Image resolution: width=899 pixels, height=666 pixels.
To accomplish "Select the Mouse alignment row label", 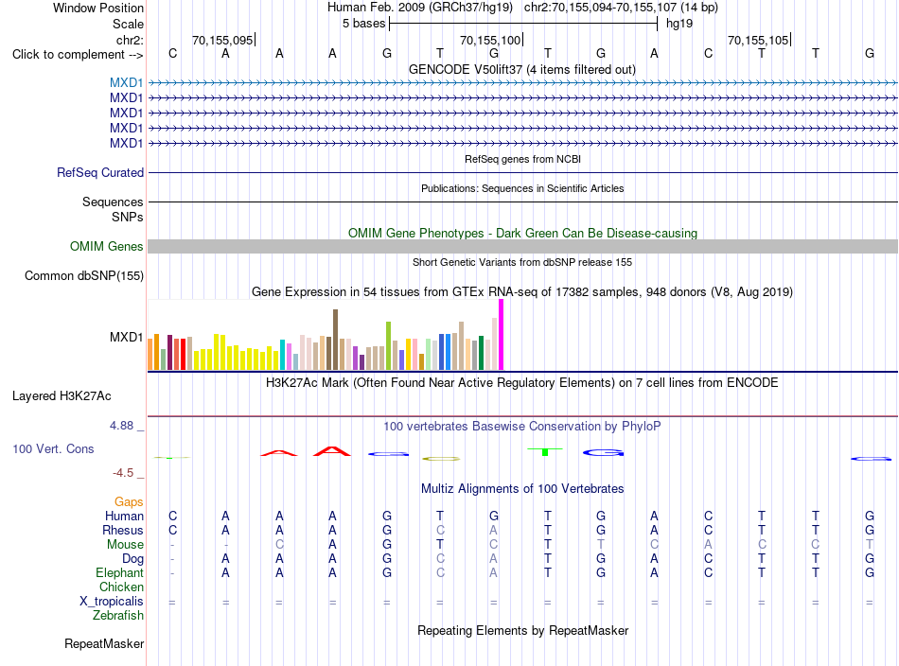I will [x=125, y=545].
